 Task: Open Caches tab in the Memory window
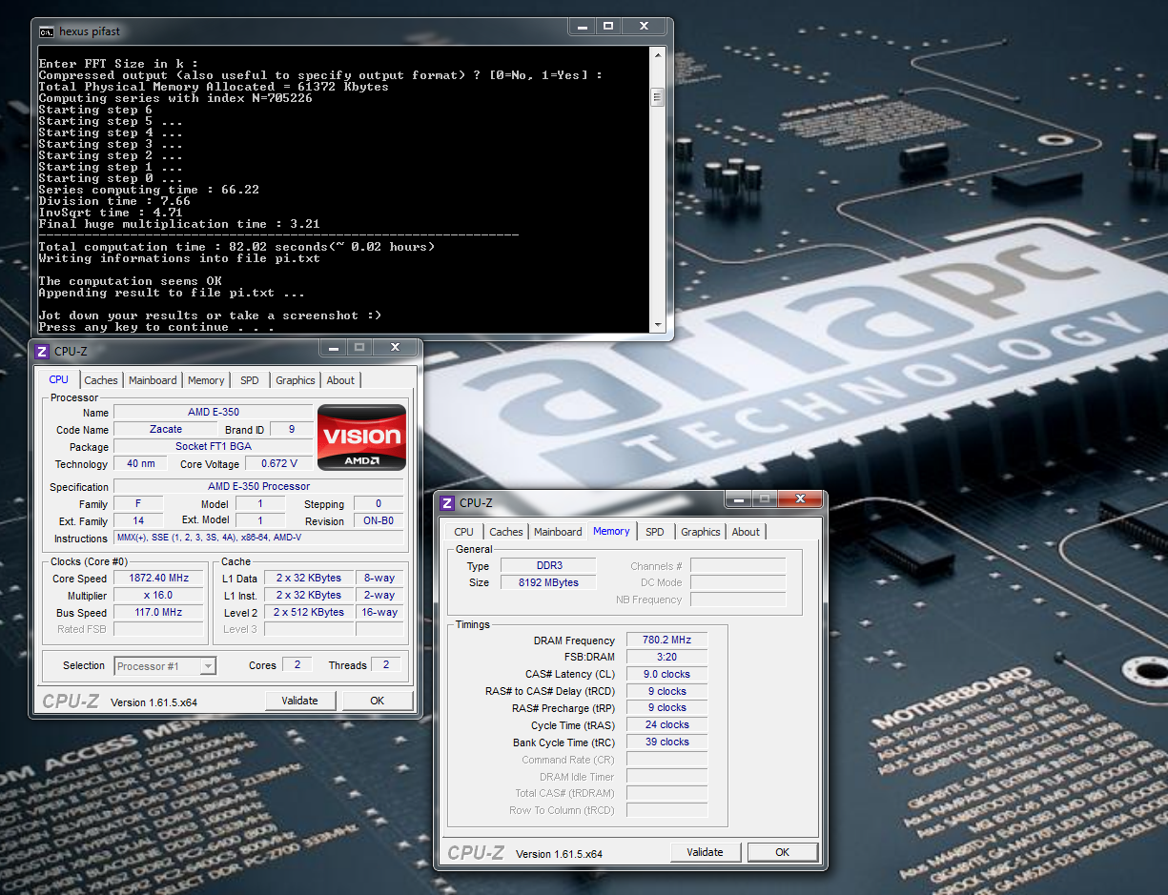[x=506, y=532]
